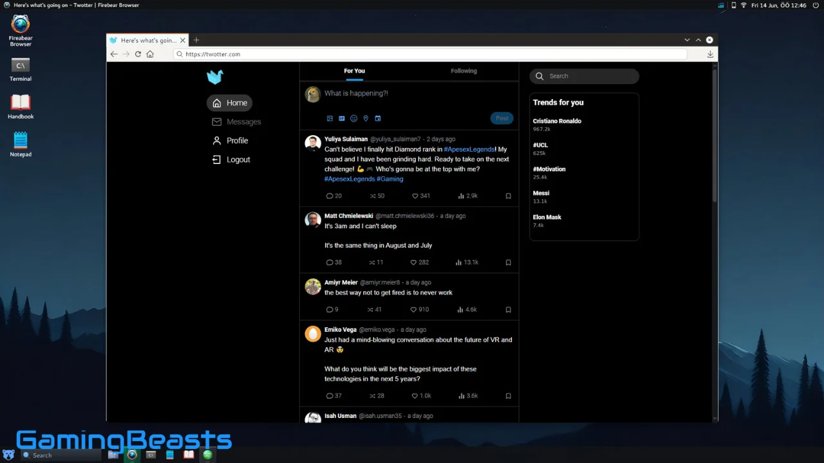The height and width of the screenshot is (463, 824).
Task: Click Logout in the sidebar
Action: click(x=231, y=159)
